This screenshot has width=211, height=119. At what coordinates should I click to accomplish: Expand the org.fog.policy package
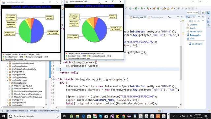coord(7,100)
